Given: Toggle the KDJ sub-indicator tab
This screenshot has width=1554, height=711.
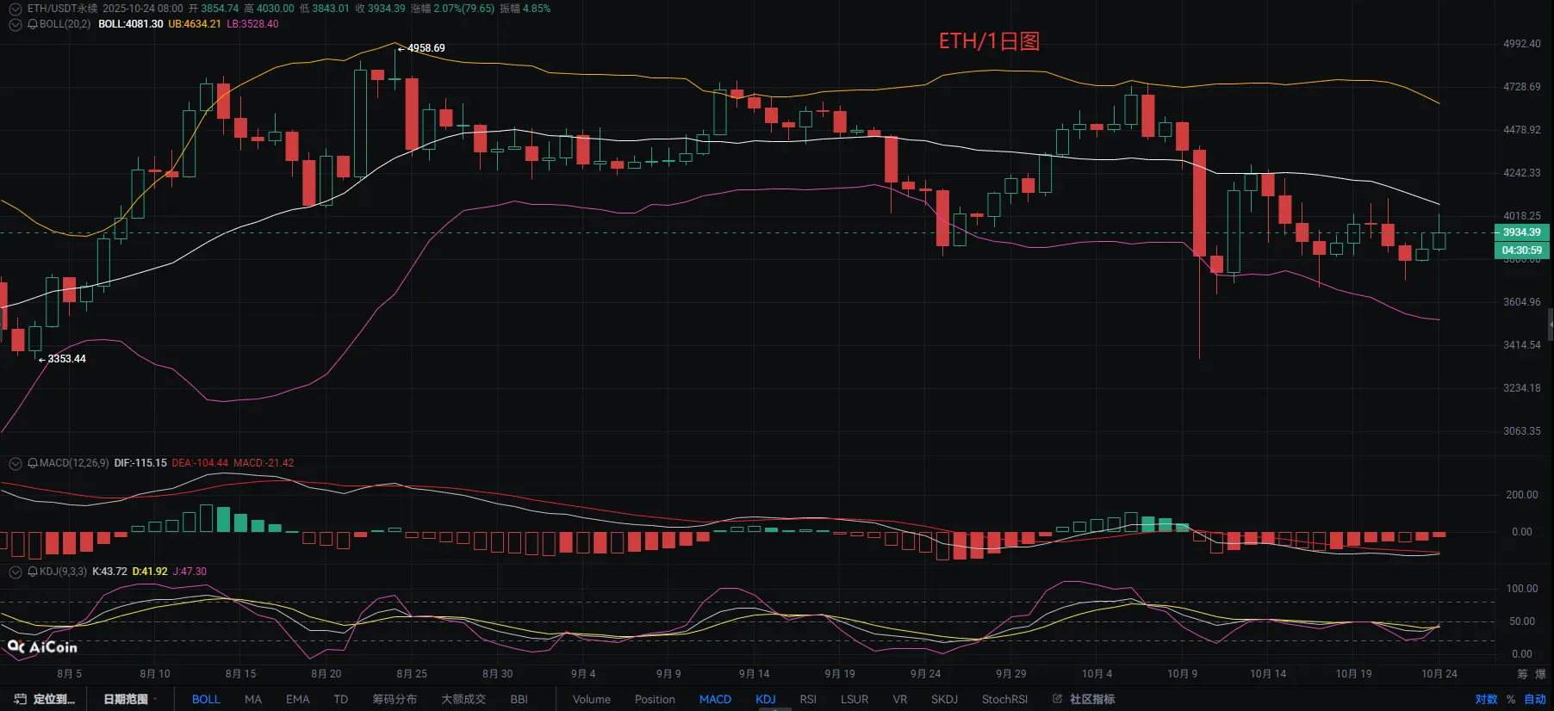Looking at the screenshot, I should coord(766,699).
